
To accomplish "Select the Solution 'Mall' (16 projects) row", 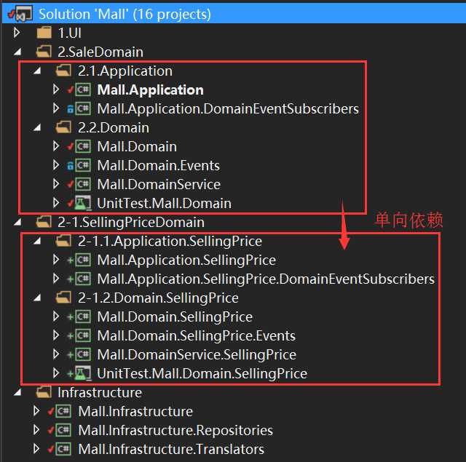I will coord(234,14).
